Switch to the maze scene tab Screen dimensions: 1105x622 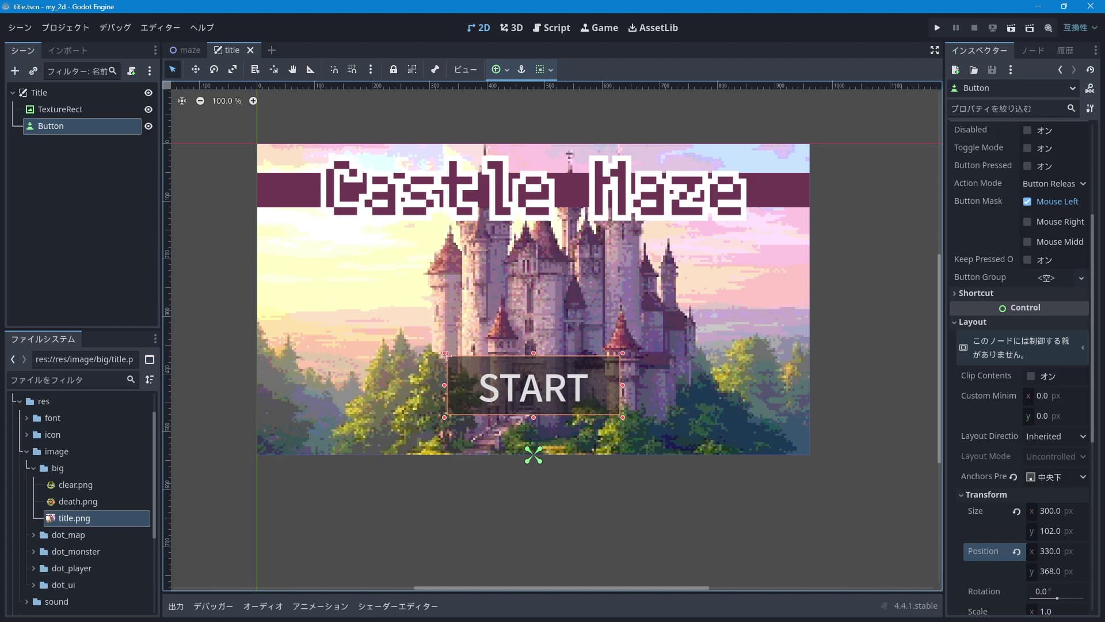(x=185, y=50)
